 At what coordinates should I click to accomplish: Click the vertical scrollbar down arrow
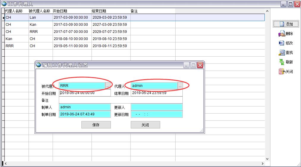pos(267,159)
